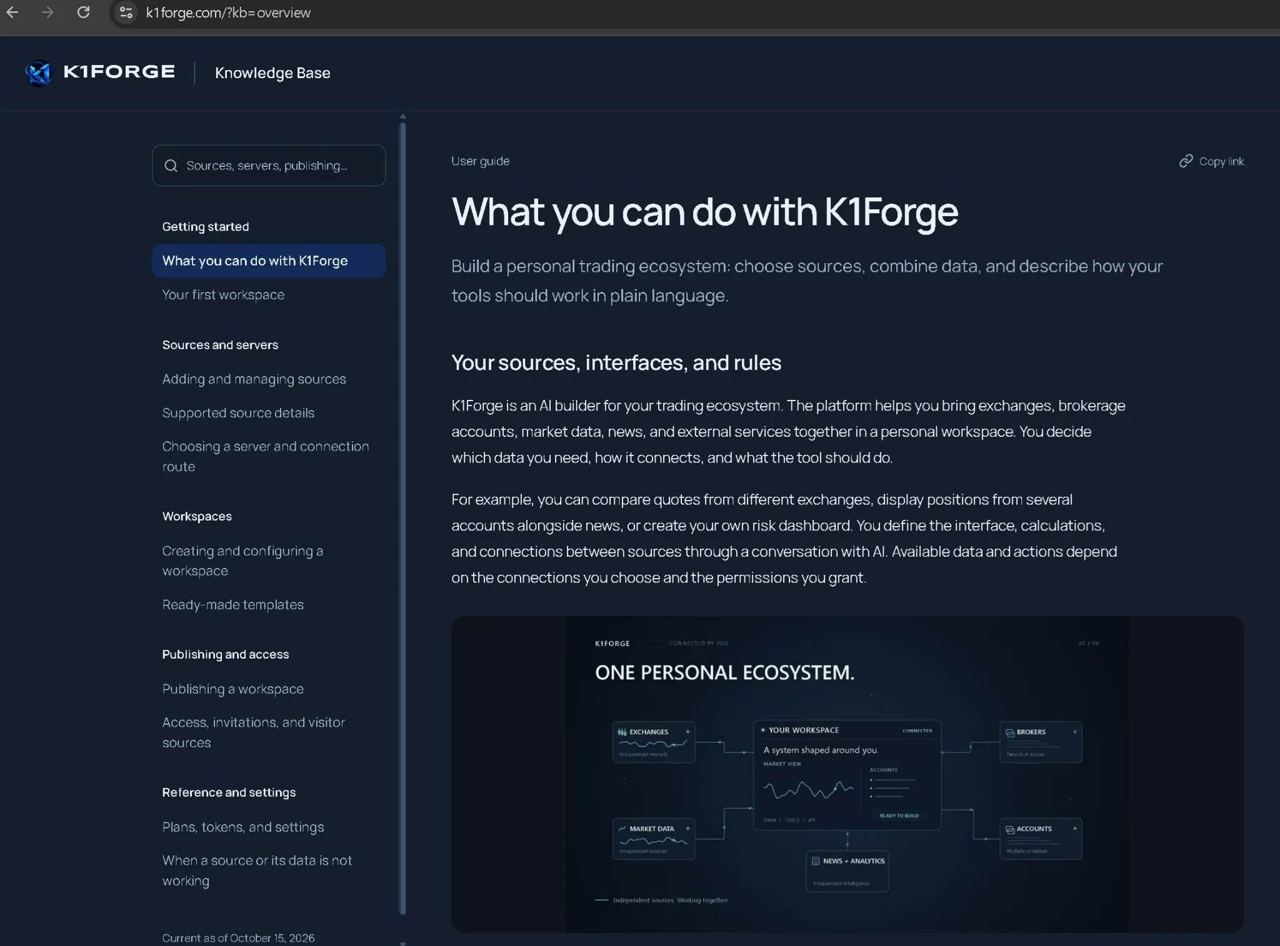This screenshot has height=946, width=1280.
Task: Click the Publishing and access section heading
Action: click(226, 654)
